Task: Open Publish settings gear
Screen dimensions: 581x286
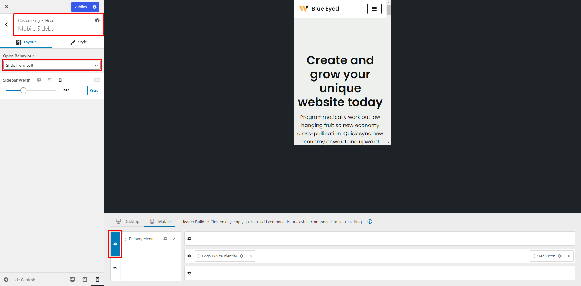Action: tap(95, 7)
